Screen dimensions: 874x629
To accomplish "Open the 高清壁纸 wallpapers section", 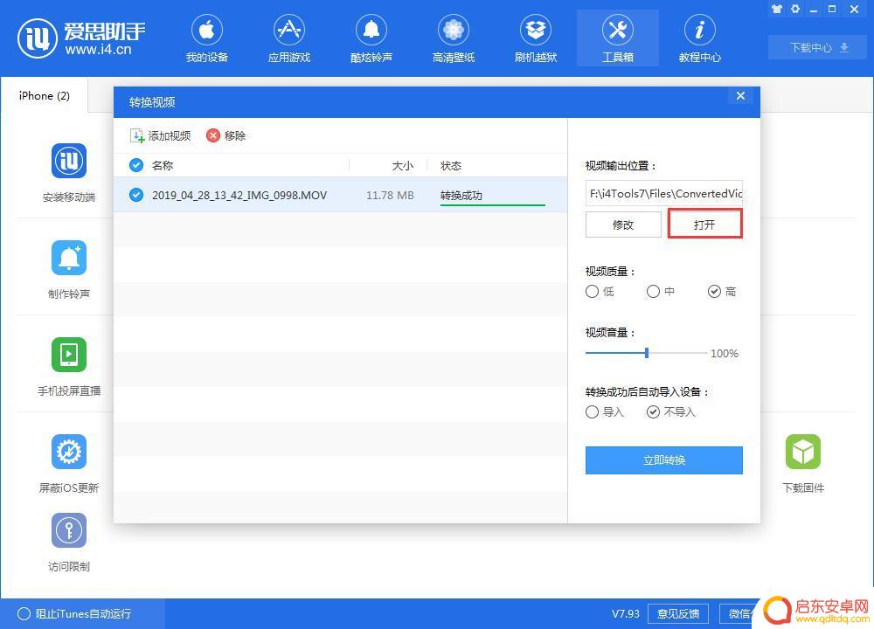I will 453,39.
